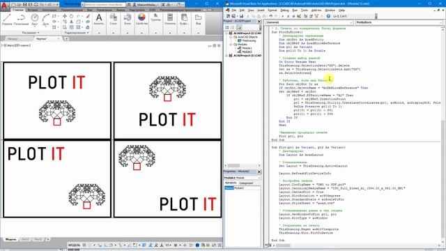Click the Design Mode icon in VBA toolbar
The height and width of the screenshot is (251, 446).
pyautogui.click(x=299, y=16)
